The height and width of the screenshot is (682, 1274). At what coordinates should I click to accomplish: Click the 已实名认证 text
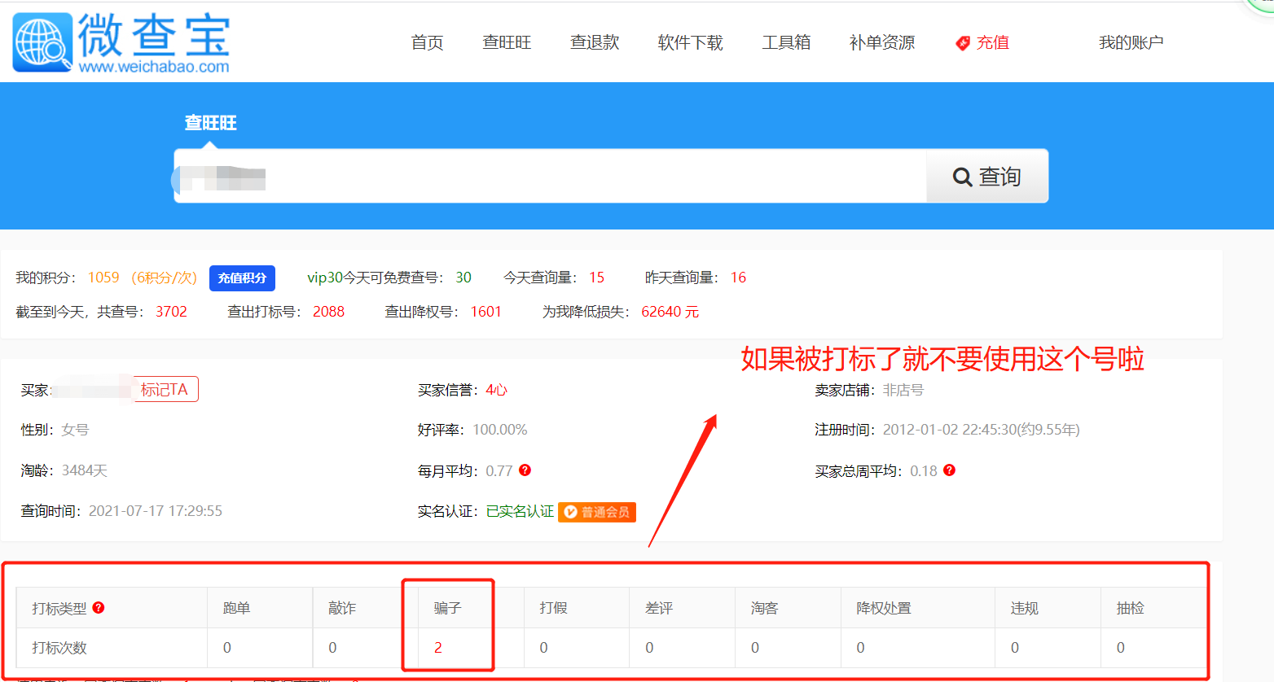pos(520,511)
